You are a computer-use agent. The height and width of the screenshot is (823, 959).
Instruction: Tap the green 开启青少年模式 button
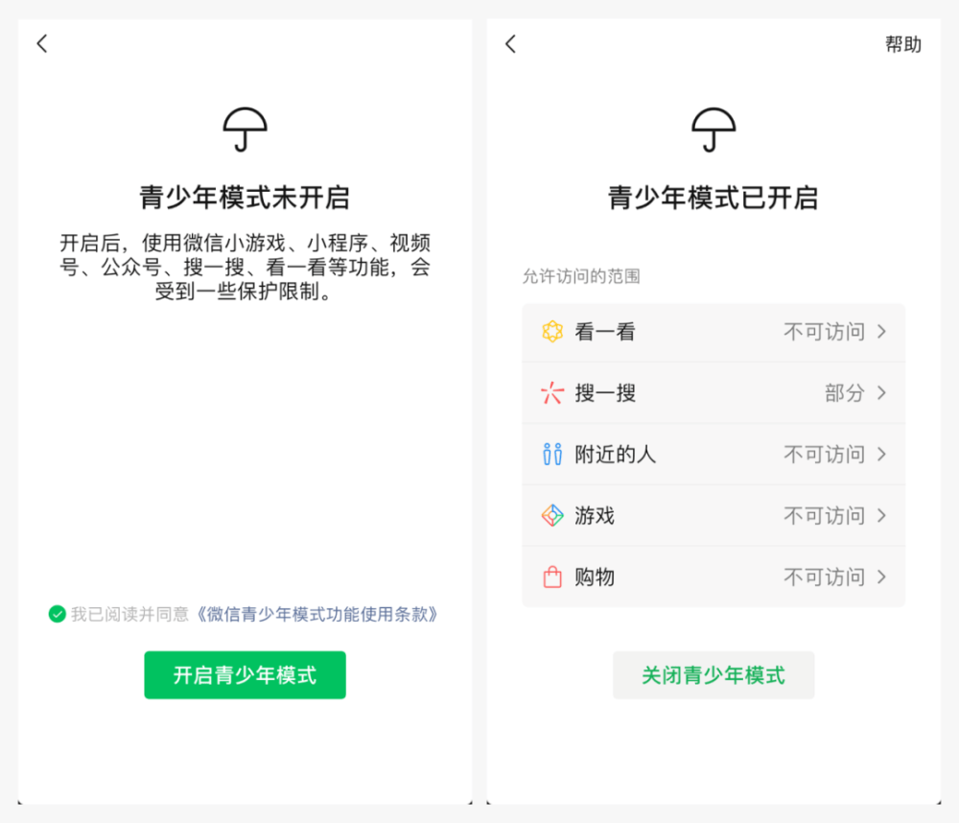246,675
